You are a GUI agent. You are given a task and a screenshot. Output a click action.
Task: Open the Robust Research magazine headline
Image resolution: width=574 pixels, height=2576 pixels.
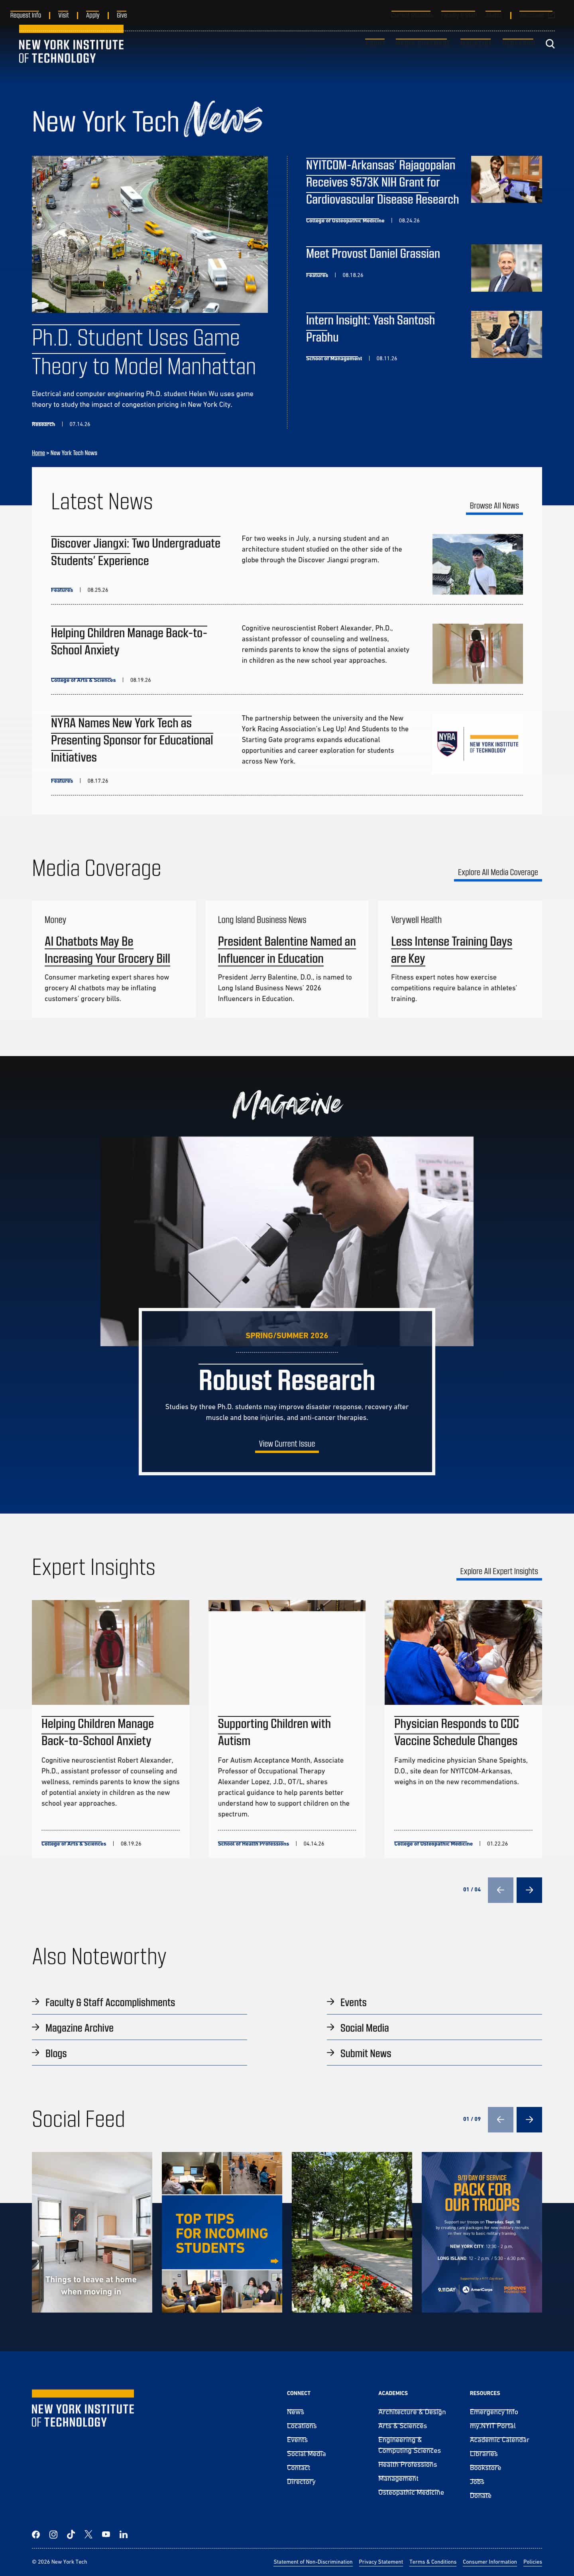pos(287,1380)
